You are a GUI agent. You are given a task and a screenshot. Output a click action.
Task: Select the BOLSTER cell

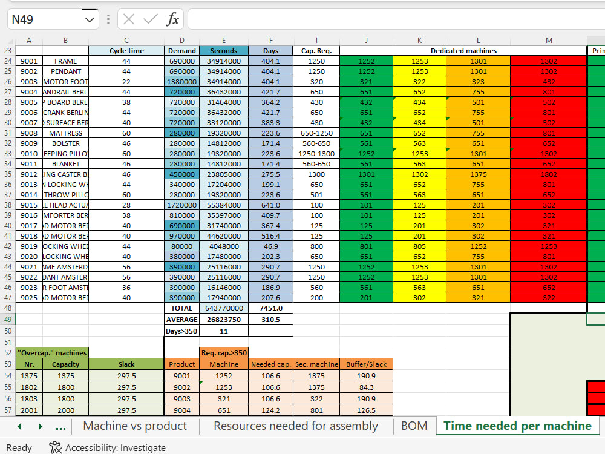[x=65, y=143]
